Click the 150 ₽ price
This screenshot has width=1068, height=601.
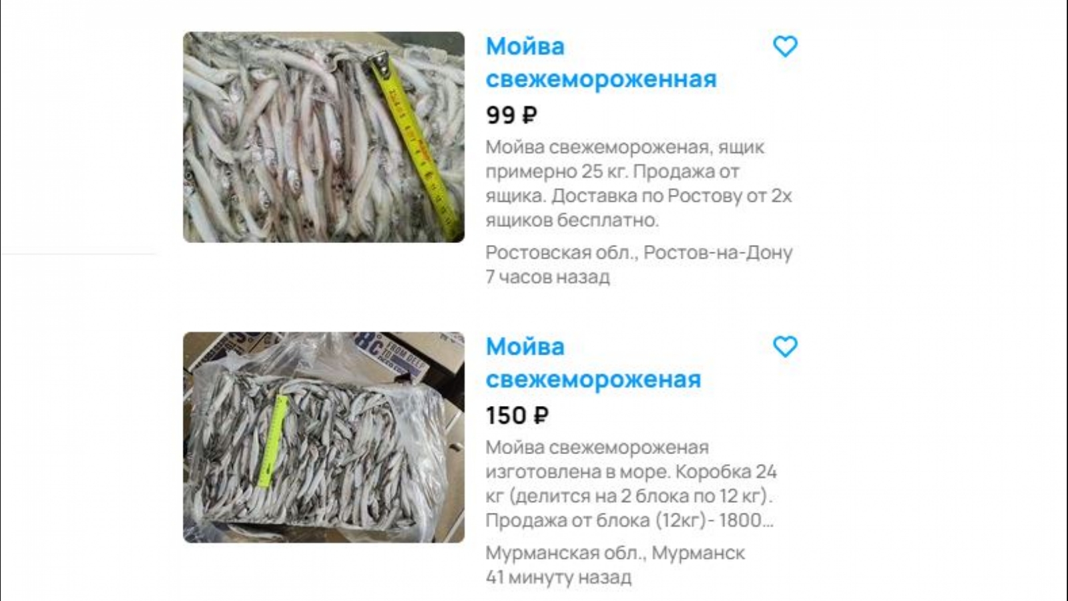[517, 415]
